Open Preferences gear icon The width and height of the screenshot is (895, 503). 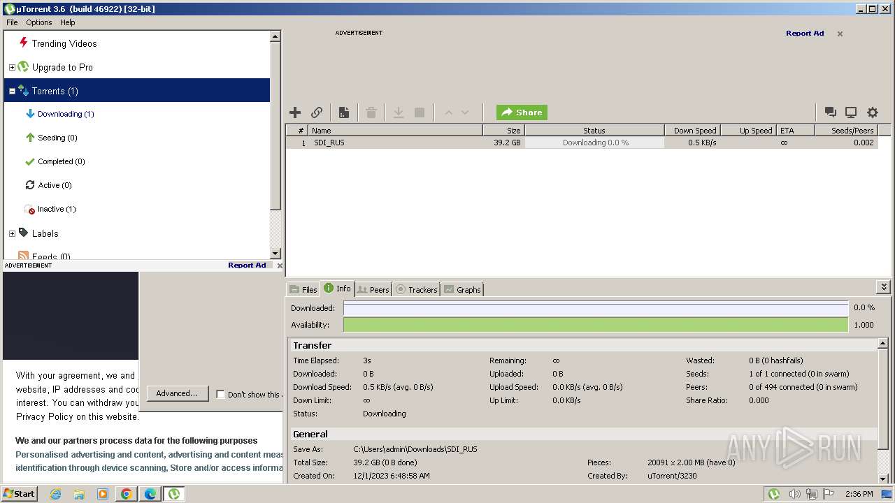pyautogui.click(x=873, y=112)
